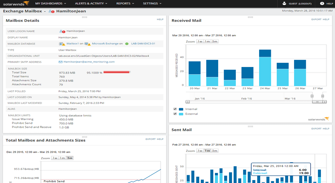The height and width of the screenshot is (183, 335).
Task: Click the question mark help icon
Action: 322,3
